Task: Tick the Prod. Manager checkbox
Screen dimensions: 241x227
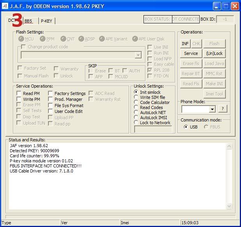Action: [50, 99]
